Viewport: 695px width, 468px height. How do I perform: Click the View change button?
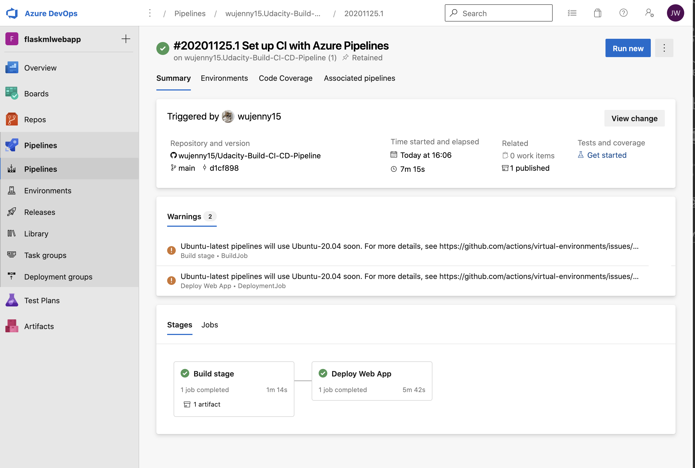pos(634,118)
